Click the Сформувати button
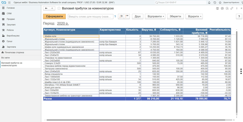 [x=54, y=16]
